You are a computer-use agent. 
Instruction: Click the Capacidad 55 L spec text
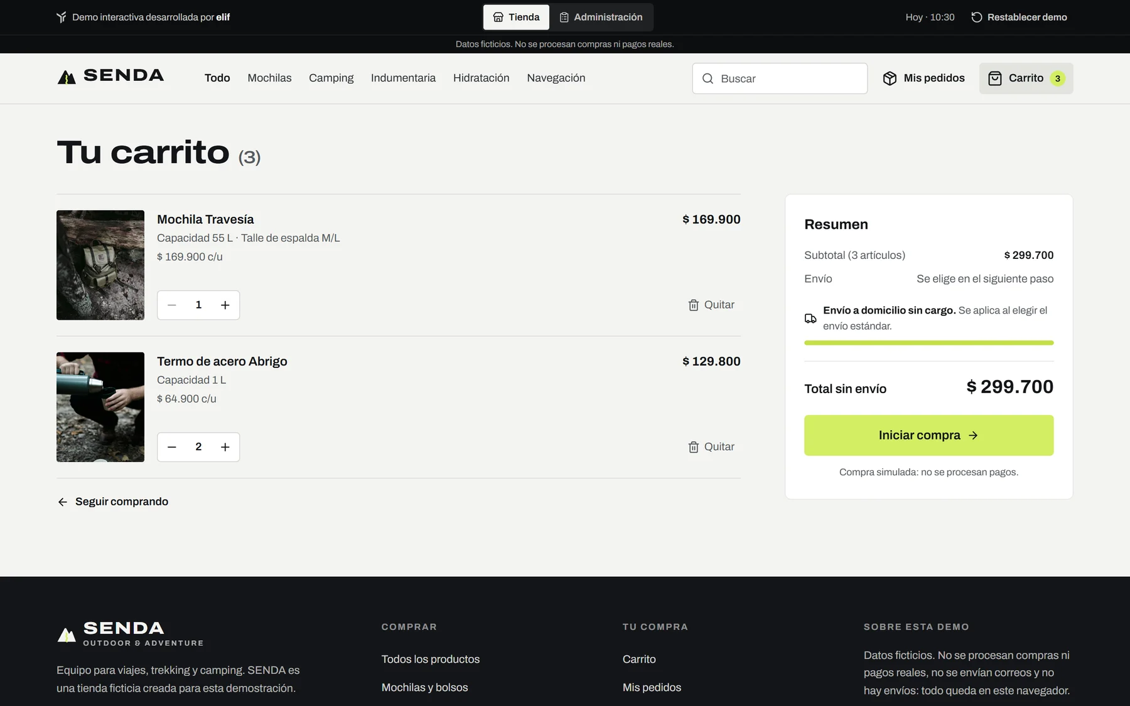point(195,238)
